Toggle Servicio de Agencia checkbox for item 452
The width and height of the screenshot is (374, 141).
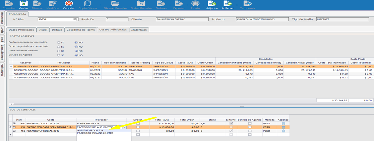pos(249,131)
